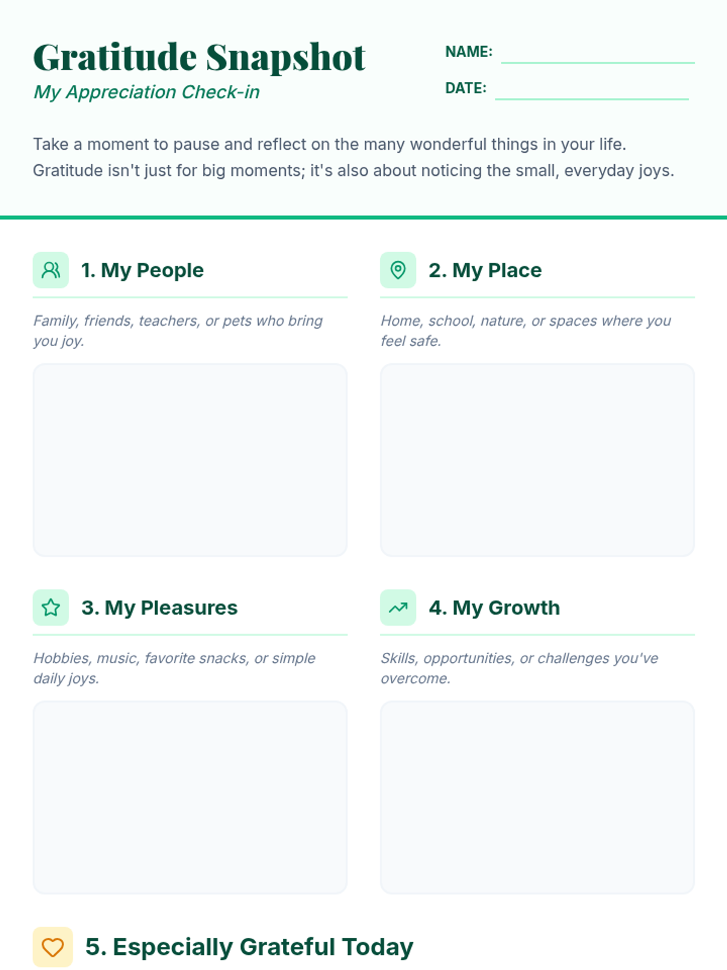Click the intro paragraph about gratitude
This screenshot has width=727, height=970.
pyautogui.click(x=353, y=157)
